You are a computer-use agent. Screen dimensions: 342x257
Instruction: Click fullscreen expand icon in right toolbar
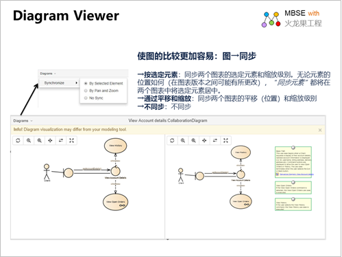point(225,140)
